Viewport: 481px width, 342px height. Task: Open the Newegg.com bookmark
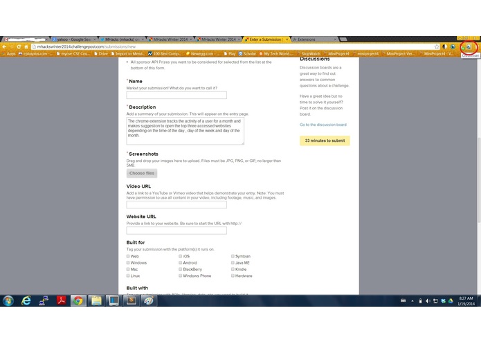coord(203,54)
